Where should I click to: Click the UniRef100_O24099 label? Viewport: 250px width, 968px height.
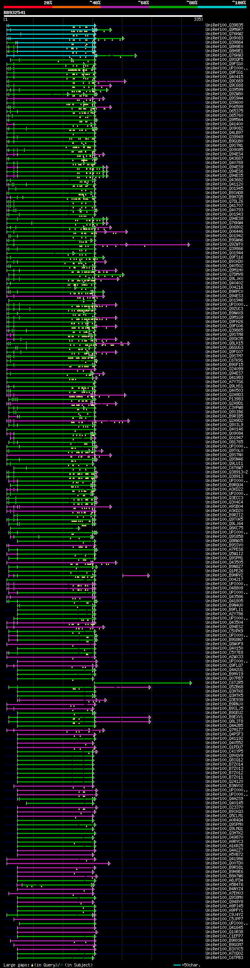(x=224, y=369)
